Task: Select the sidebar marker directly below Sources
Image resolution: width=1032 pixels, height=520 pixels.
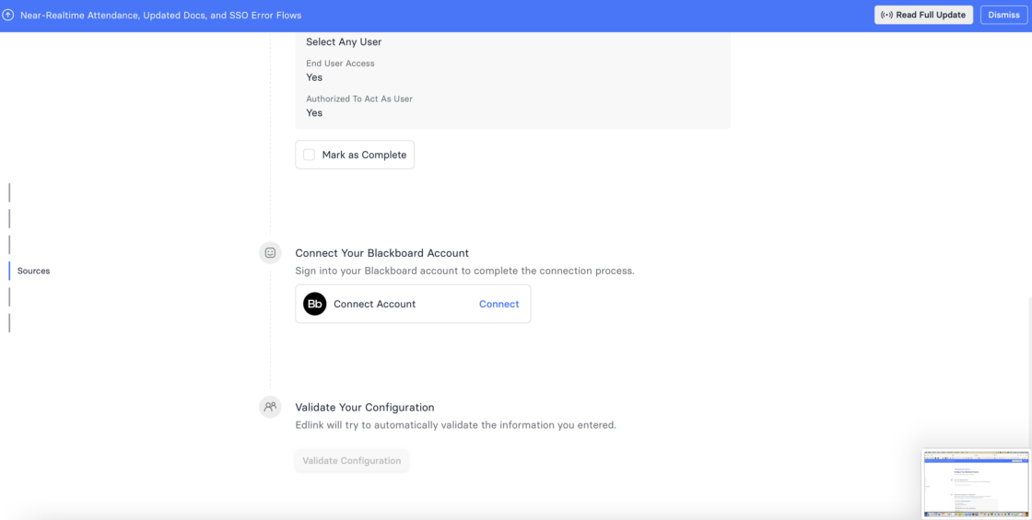Action: coord(9,296)
